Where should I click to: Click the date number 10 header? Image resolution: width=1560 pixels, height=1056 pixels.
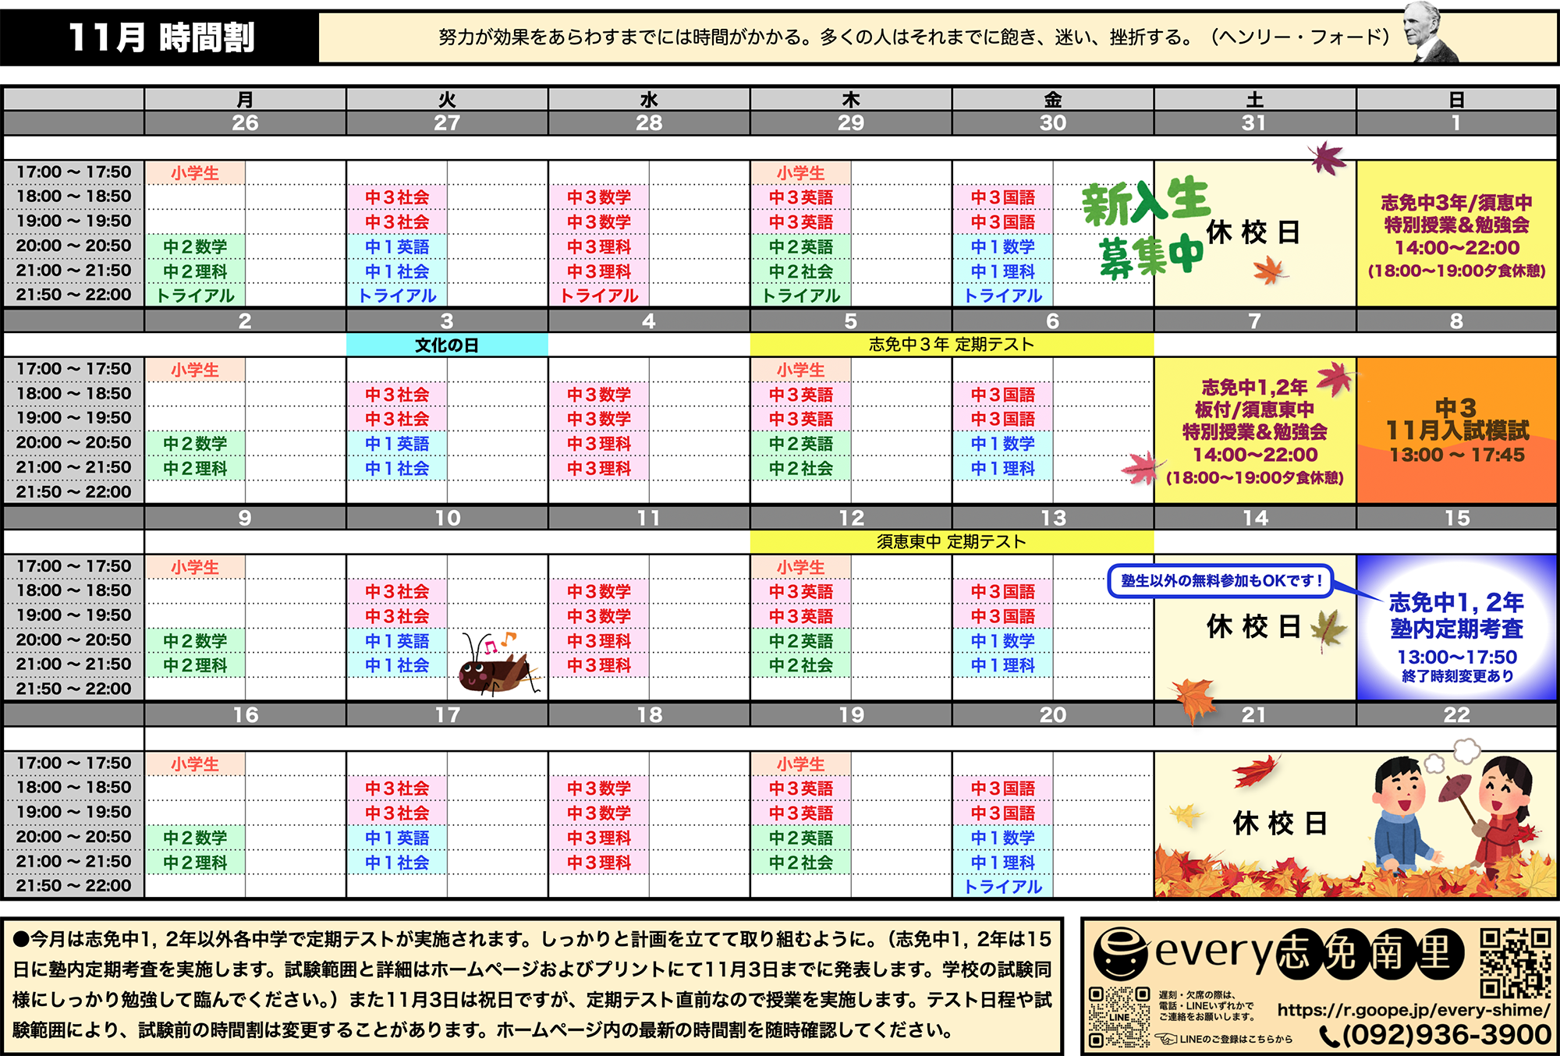click(x=447, y=518)
